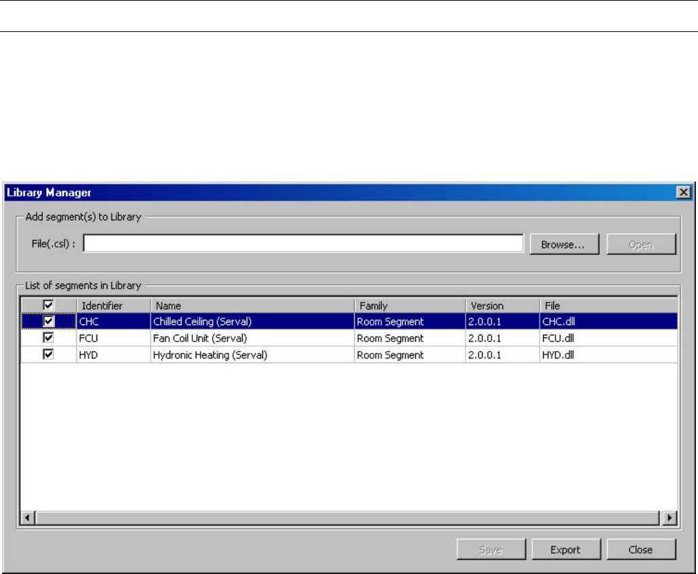Select the Hydronic Heating (Serval) row
Screen dimensions: 698x574
click(x=210, y=355)
